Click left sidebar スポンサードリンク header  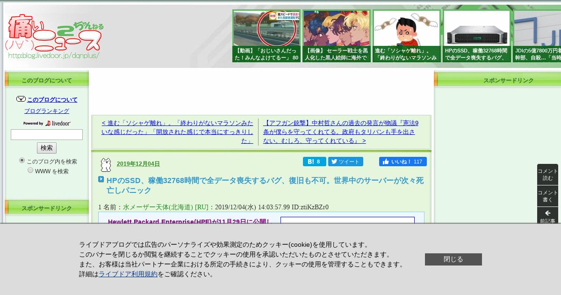pos(47,208)
